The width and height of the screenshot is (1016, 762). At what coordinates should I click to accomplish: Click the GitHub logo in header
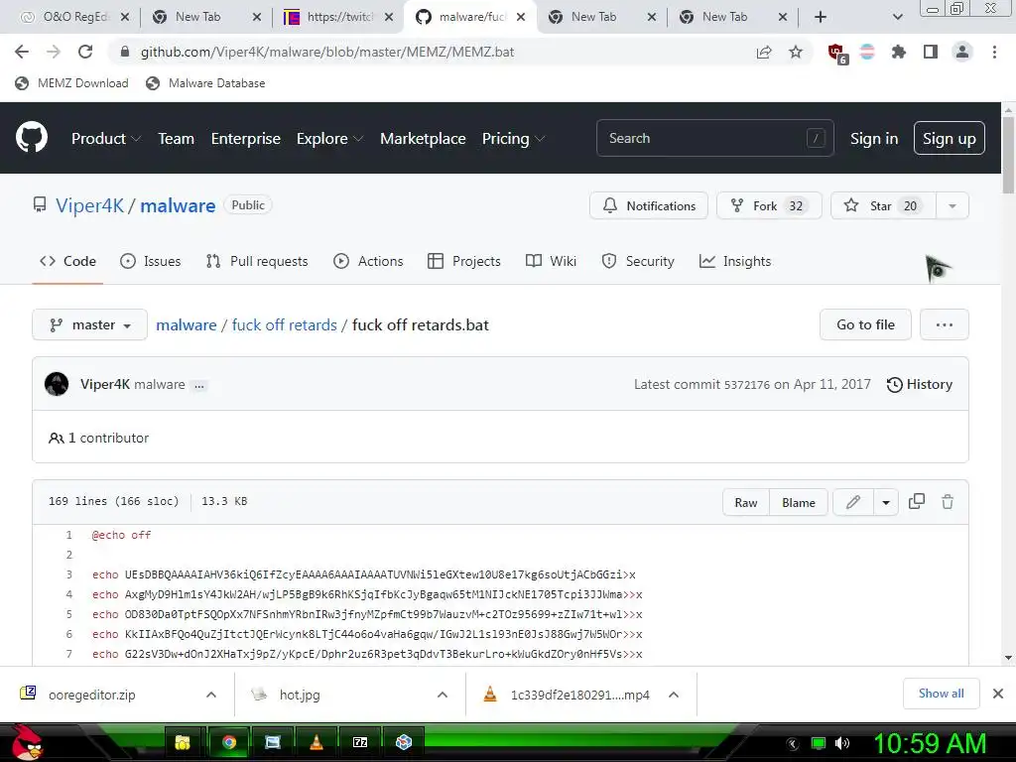(x=32, y=137)
